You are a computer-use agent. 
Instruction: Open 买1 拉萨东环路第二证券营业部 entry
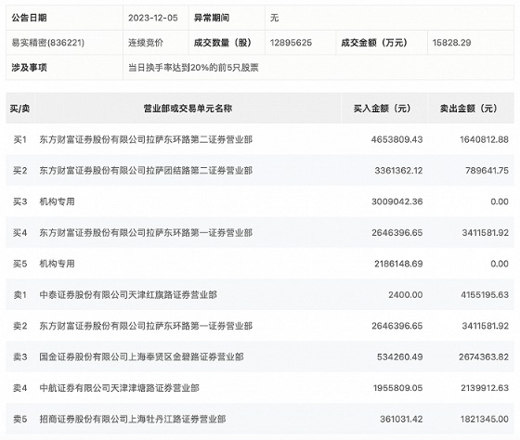[x=146, y=139]
